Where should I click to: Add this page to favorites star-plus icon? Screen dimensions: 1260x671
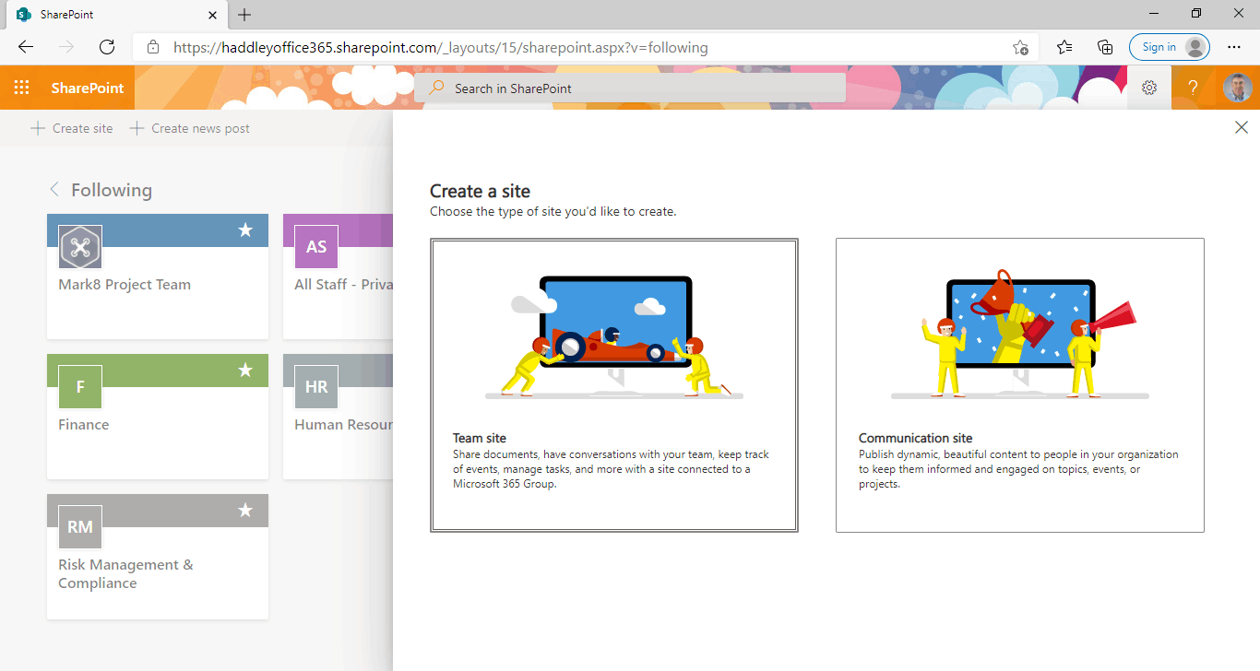(1020, 47)
